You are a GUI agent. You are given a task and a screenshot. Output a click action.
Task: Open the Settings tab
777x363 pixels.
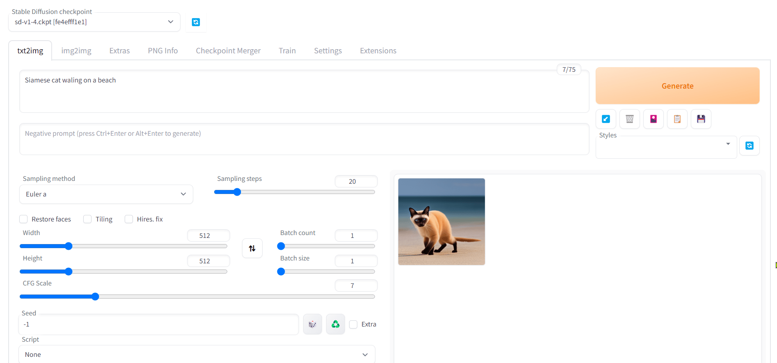point(328,51)
